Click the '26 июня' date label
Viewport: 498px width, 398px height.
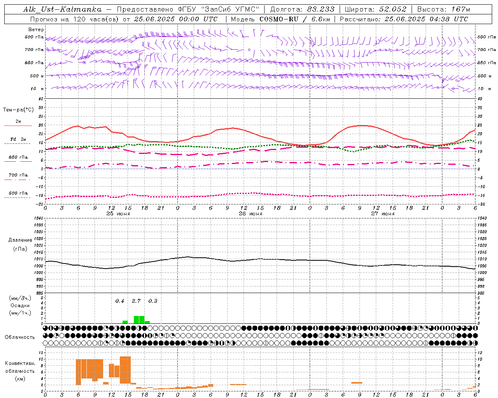251,213
